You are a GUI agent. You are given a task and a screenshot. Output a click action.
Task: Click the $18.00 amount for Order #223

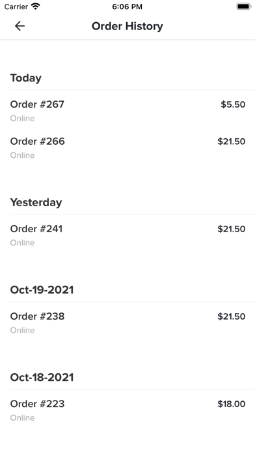tap(232, 404)
